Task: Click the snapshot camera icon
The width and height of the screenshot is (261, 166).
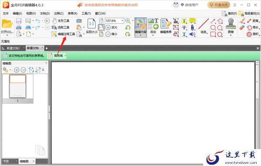Action: pyautogui.click(x=79, y=21)
